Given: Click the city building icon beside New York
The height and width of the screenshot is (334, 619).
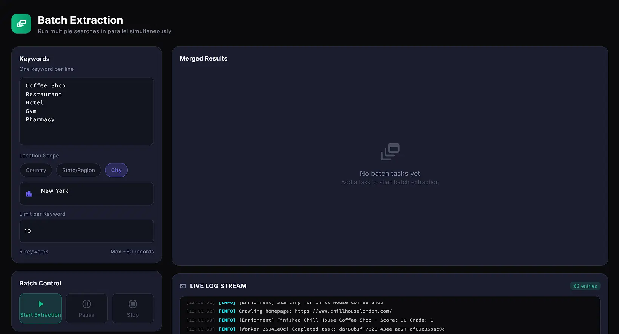Looking at the screenshot, I should pos(29,194).
